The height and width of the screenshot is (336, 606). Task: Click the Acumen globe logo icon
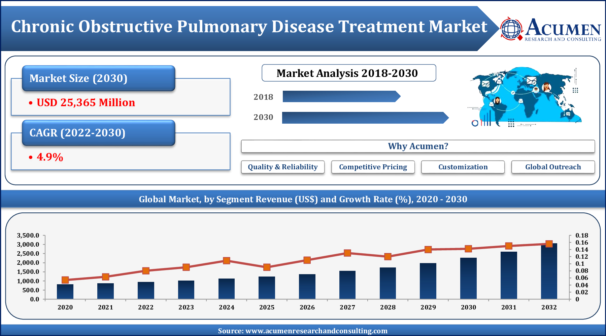(x=511, y=29)
